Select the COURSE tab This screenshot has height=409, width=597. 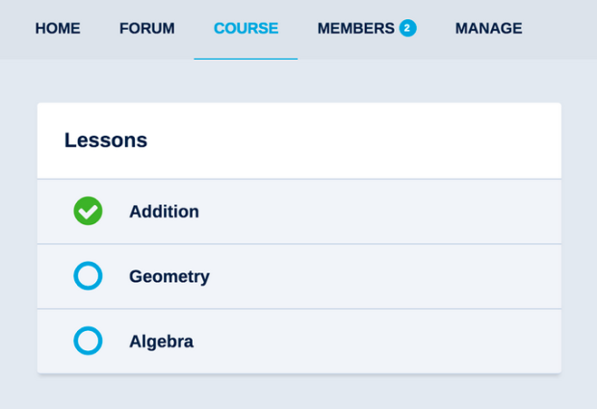(246, 29)
